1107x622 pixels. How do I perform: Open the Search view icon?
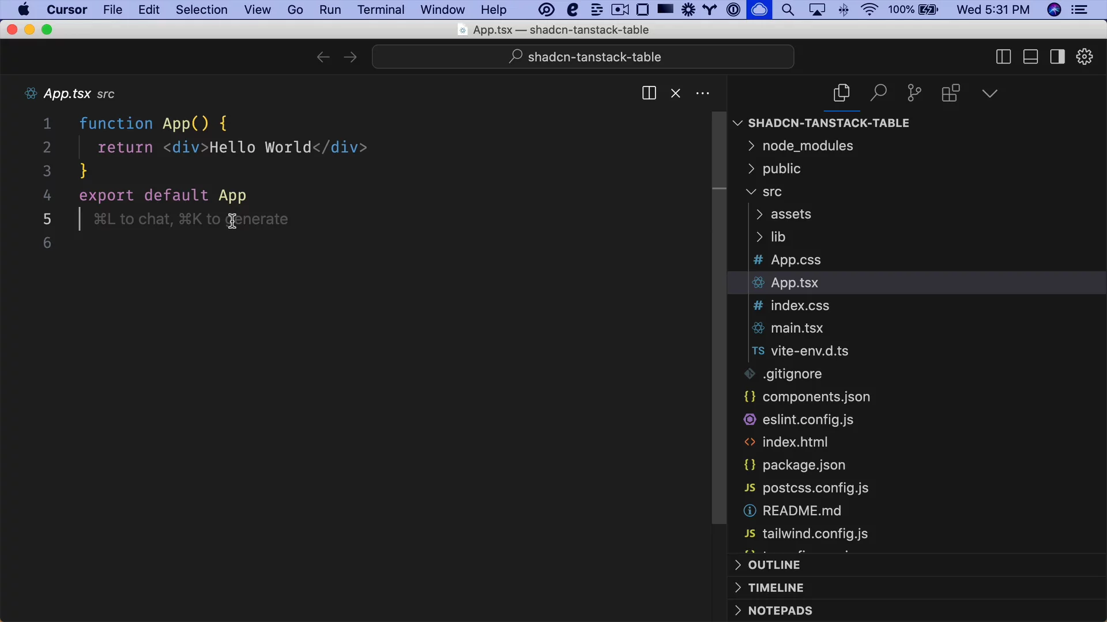[878, 93]
